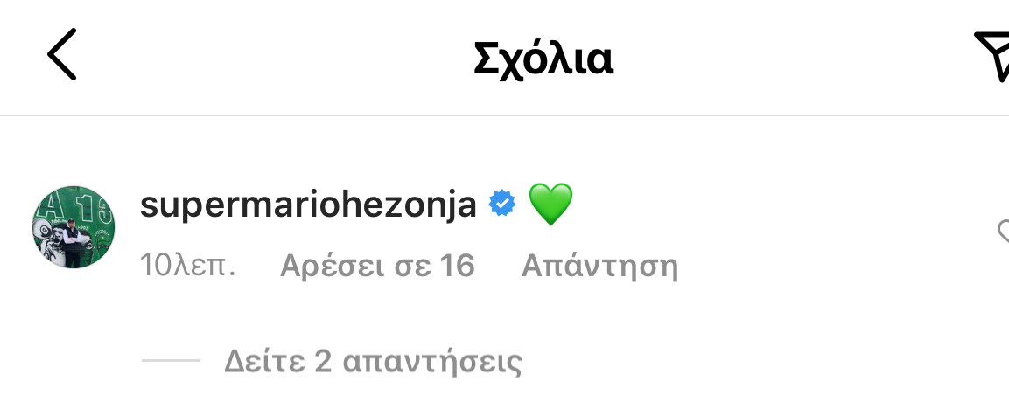Viewport: 1009px width, 416px height.
Task: Open the supermariohezonja username link
Action: point(308,205)
